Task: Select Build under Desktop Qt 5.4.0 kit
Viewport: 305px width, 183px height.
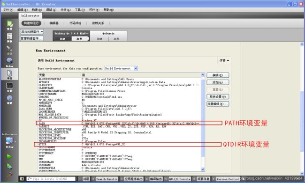Action: click(62, 39)
